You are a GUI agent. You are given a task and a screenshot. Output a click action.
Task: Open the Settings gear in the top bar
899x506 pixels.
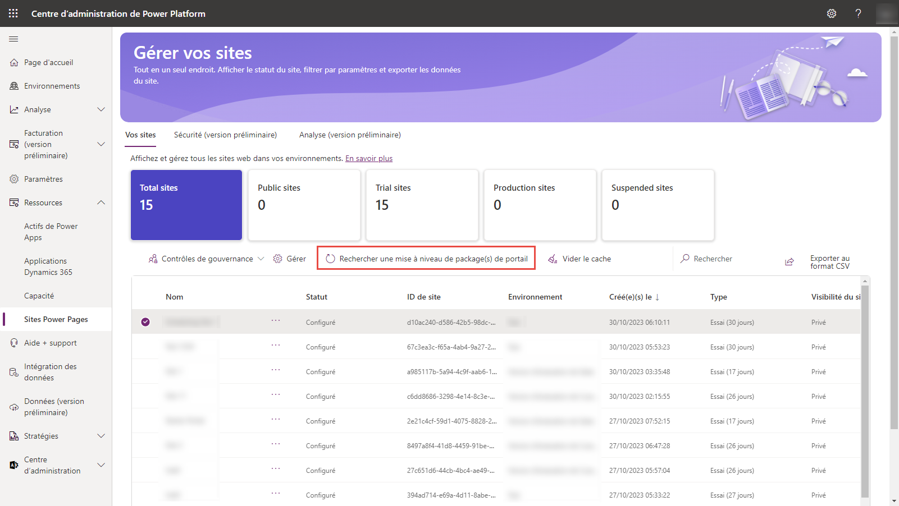pyautogui.click(x=832, y=13)
